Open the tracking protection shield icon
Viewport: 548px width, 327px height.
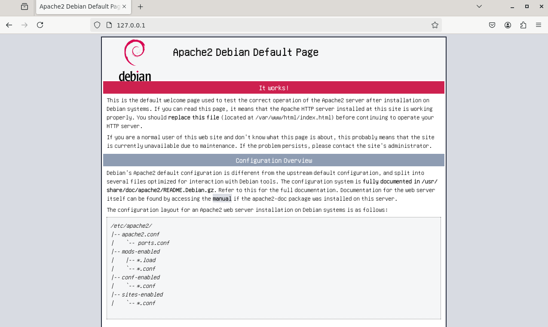(x=97, y=25)
